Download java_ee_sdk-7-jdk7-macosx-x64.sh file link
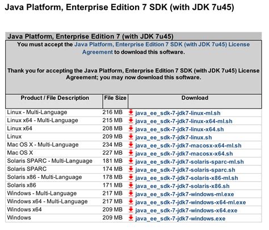 click(184, 154)
